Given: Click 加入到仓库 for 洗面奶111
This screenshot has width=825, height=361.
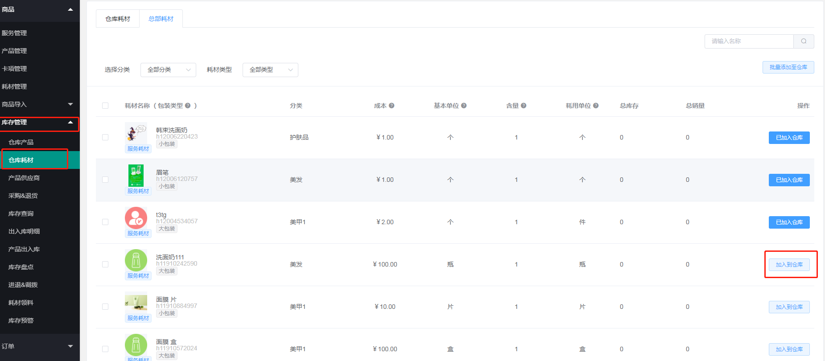Looking at the screenshot, I should click(789, 265).
